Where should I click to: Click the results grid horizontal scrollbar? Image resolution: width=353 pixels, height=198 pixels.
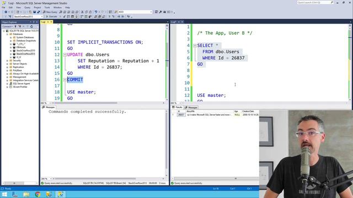[215, 179]
